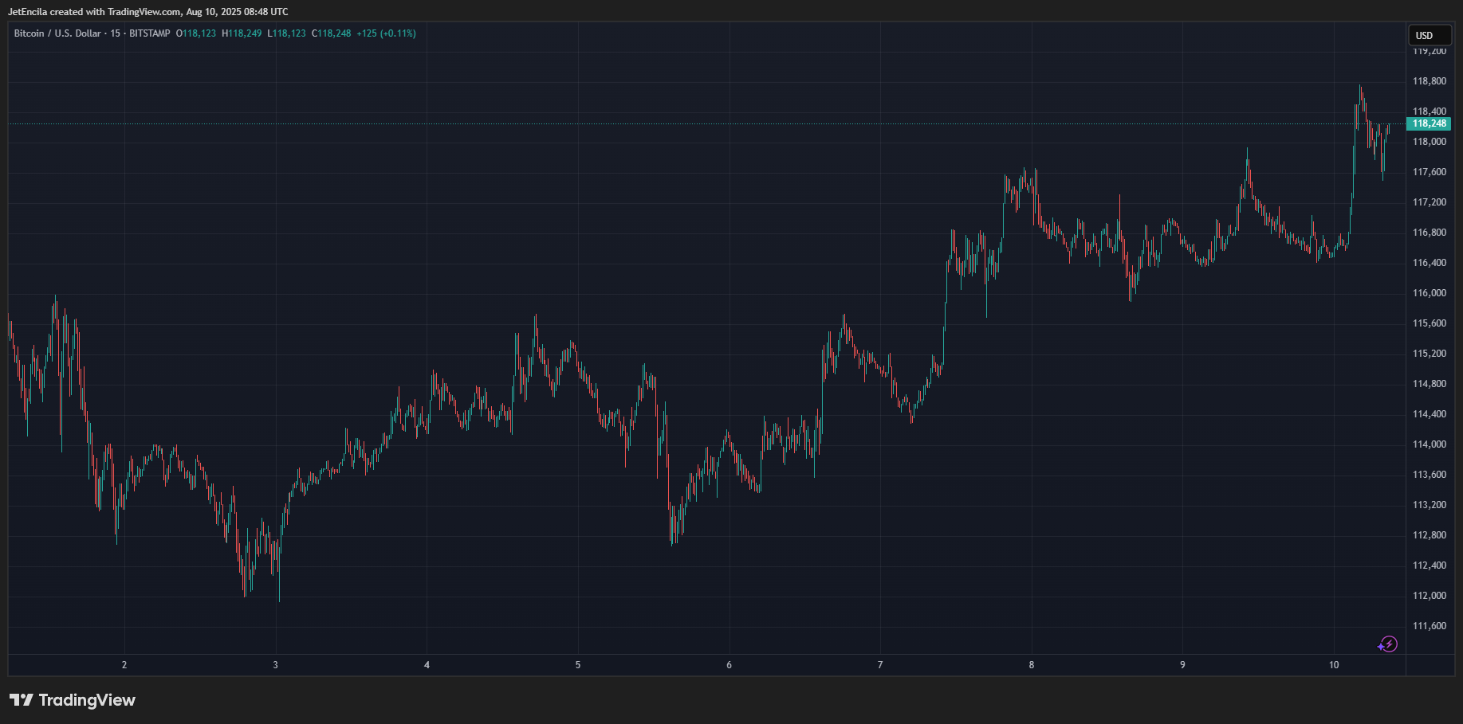This screenshot has width=1463, height=724.
Task: Select the Bitcoin / U.S. Dollar symbol title
Action: [x=57, y=33]
